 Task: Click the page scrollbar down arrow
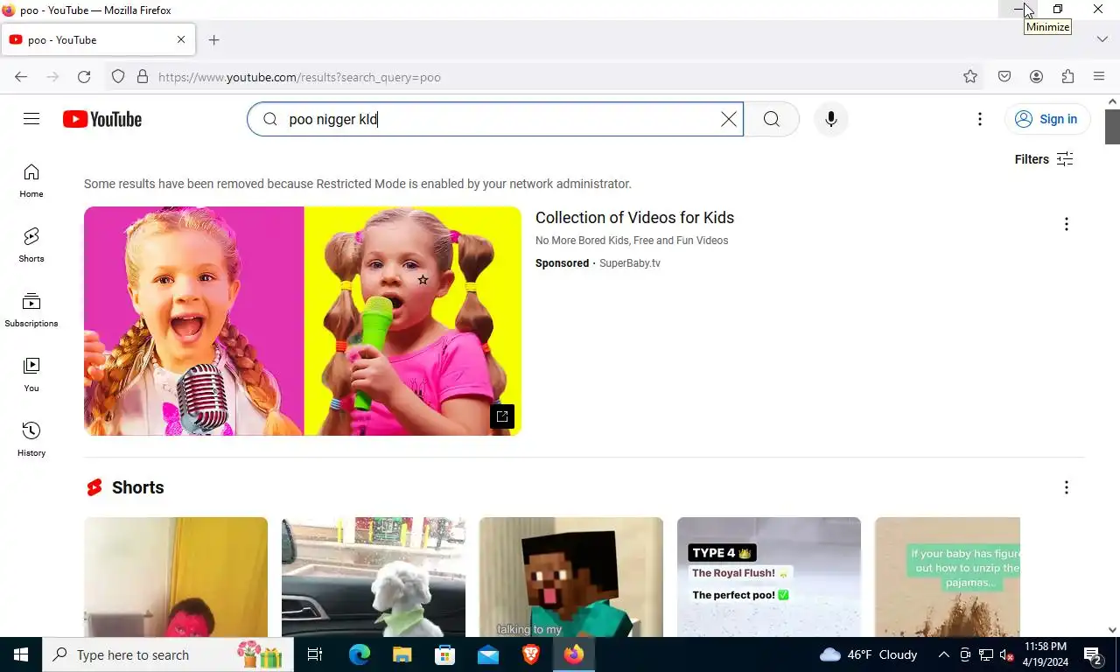pyautogui.click(x=1112, y=629)
